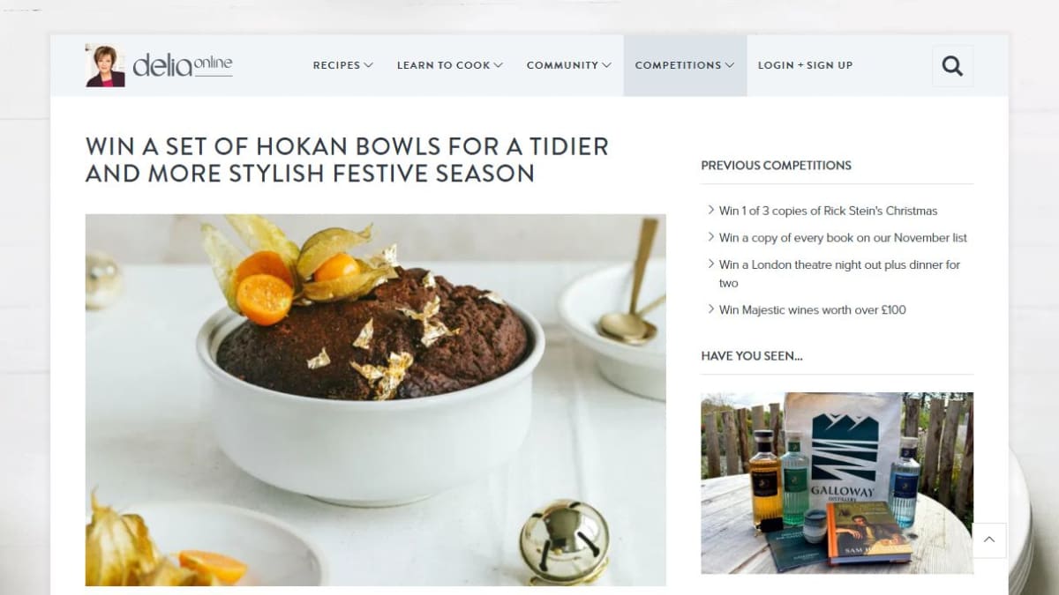Click chevron beside London theatre night link

click(711, 263)
